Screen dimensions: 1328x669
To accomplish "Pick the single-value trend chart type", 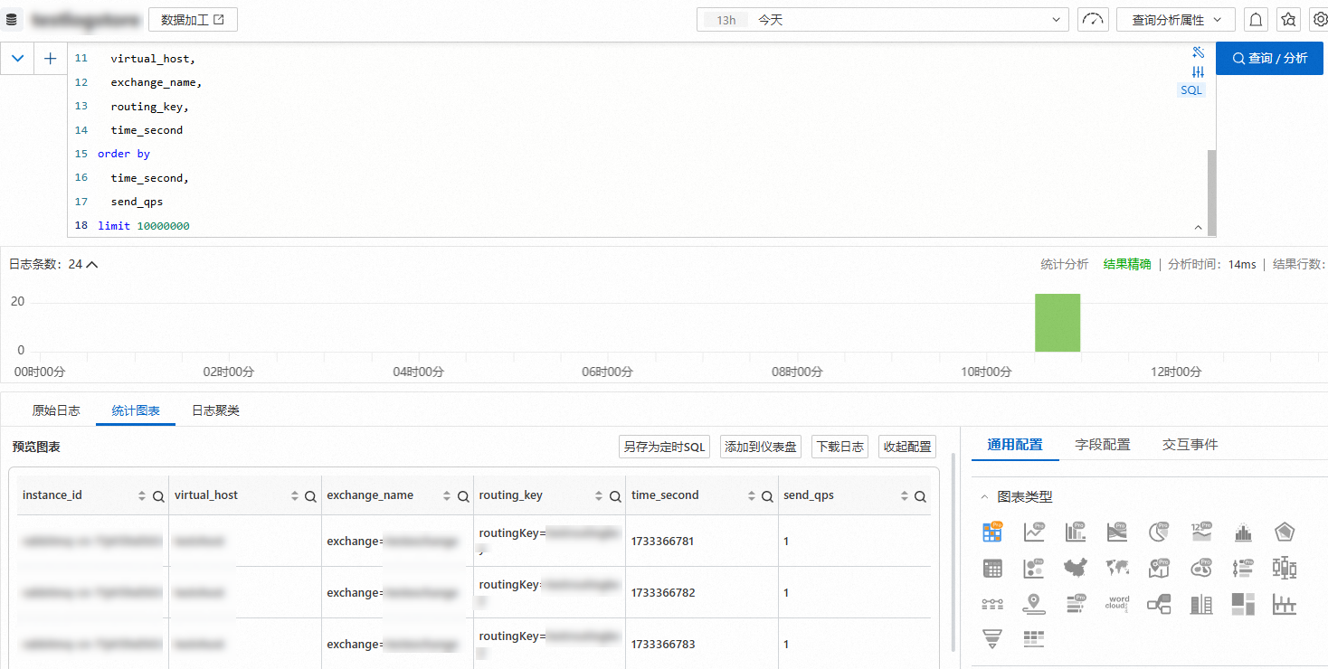I will pyautogui.click(x=1201, y=532).
